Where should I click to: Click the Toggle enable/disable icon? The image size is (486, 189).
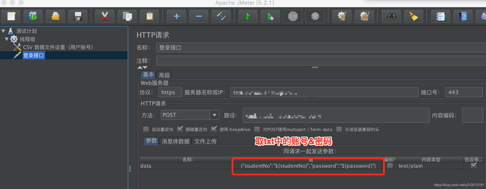tap(221, 16)
